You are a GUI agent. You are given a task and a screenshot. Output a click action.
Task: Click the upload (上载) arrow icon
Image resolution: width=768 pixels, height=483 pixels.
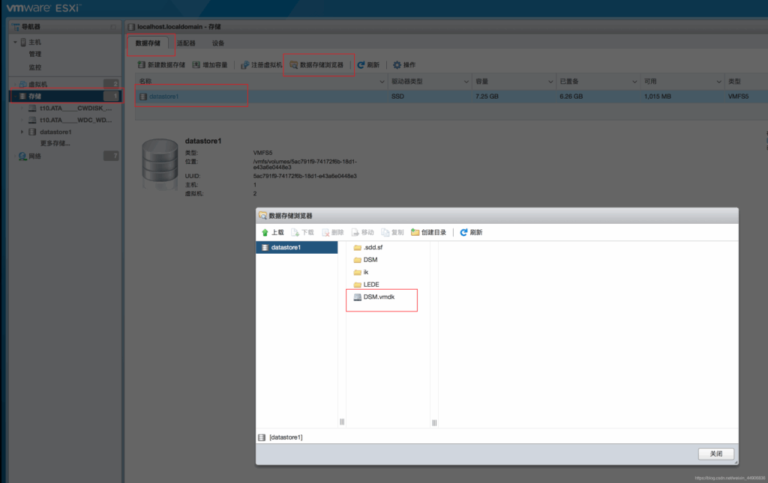265,233
